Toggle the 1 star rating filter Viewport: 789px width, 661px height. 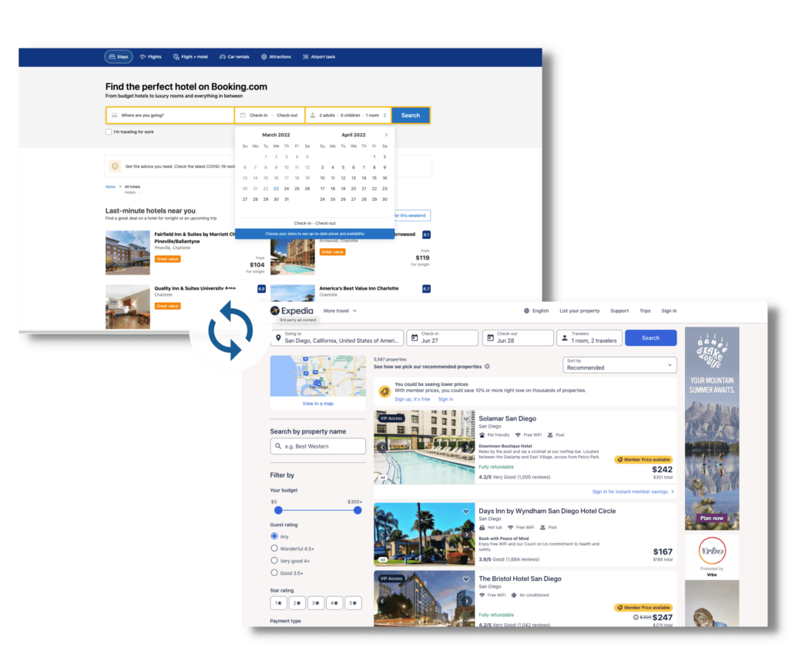pyautogui.click(x=278, y=602)
